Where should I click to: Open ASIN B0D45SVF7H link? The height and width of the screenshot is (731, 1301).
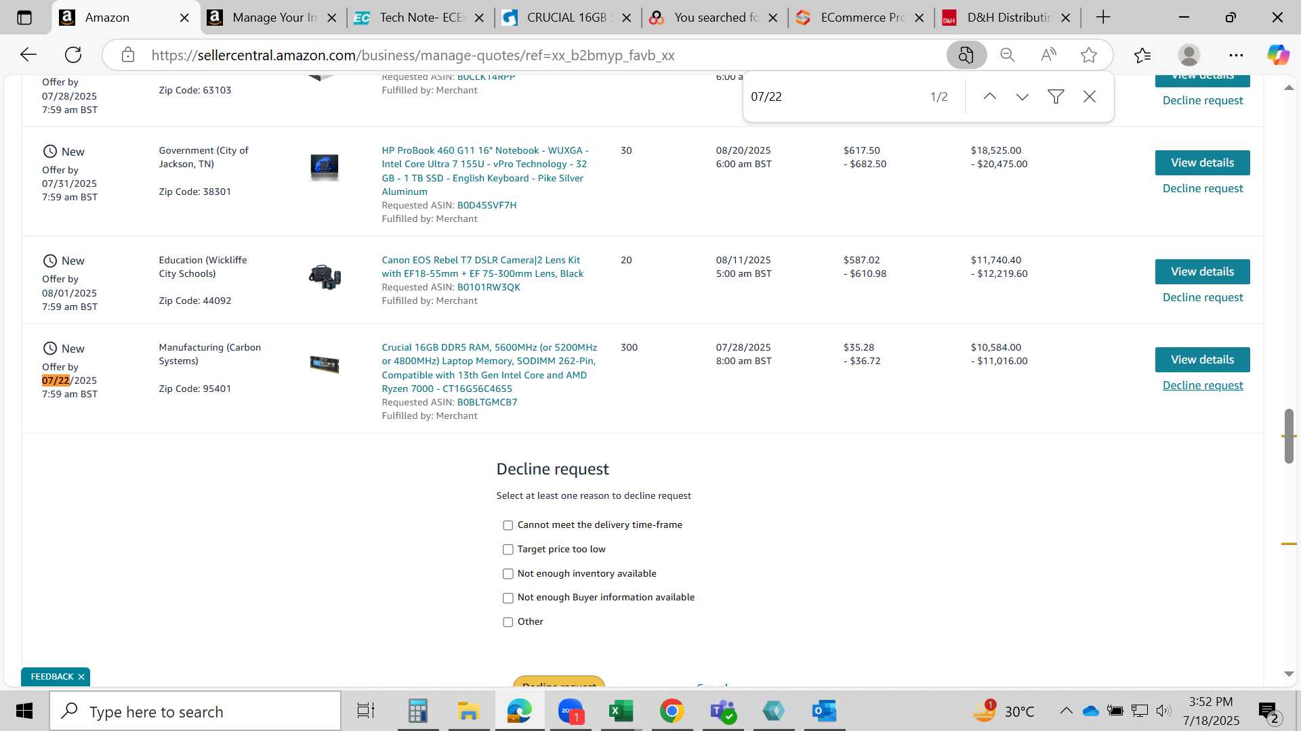click(x=487, y=205)
